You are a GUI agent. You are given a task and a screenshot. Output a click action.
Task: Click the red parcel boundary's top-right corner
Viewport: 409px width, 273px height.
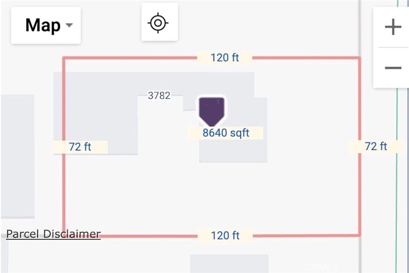click(x=359, y=58)
